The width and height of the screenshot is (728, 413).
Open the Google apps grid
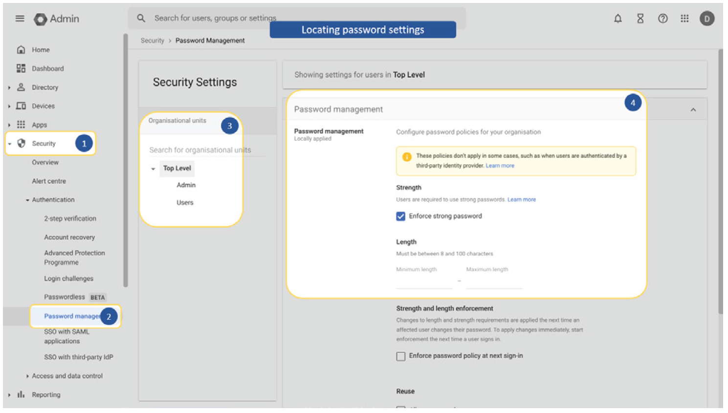(x=684, y=19)
